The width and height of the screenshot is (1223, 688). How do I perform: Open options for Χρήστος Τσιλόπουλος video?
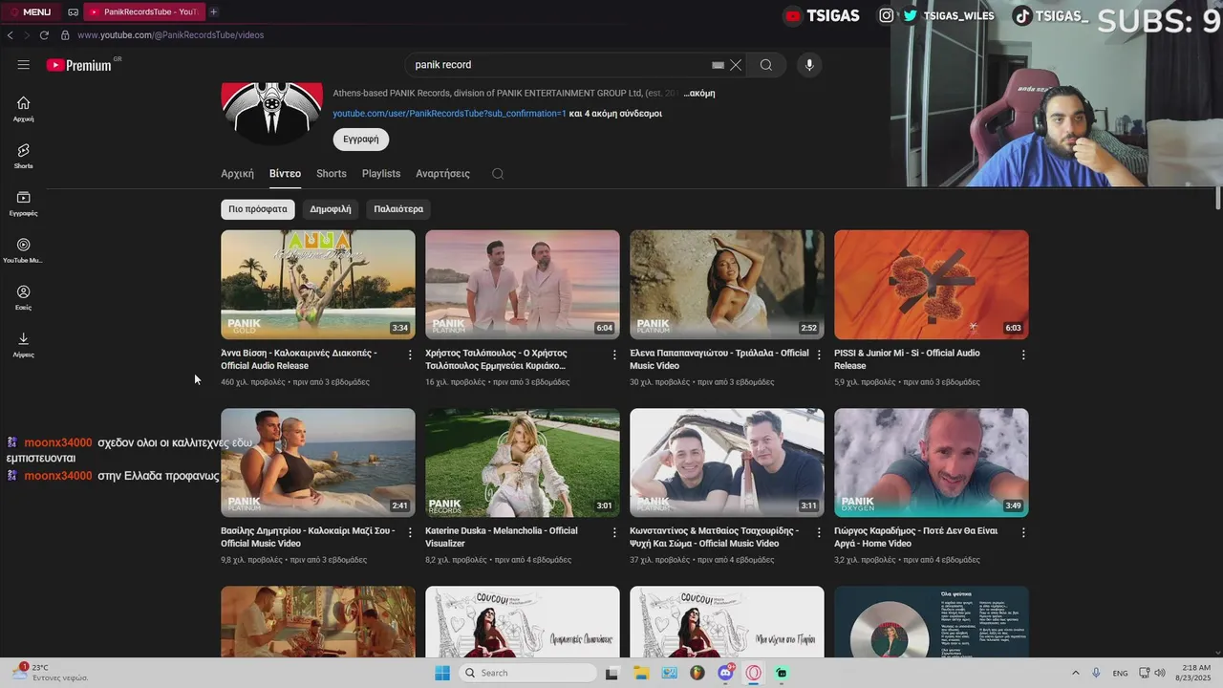click(x=614, y=355)
